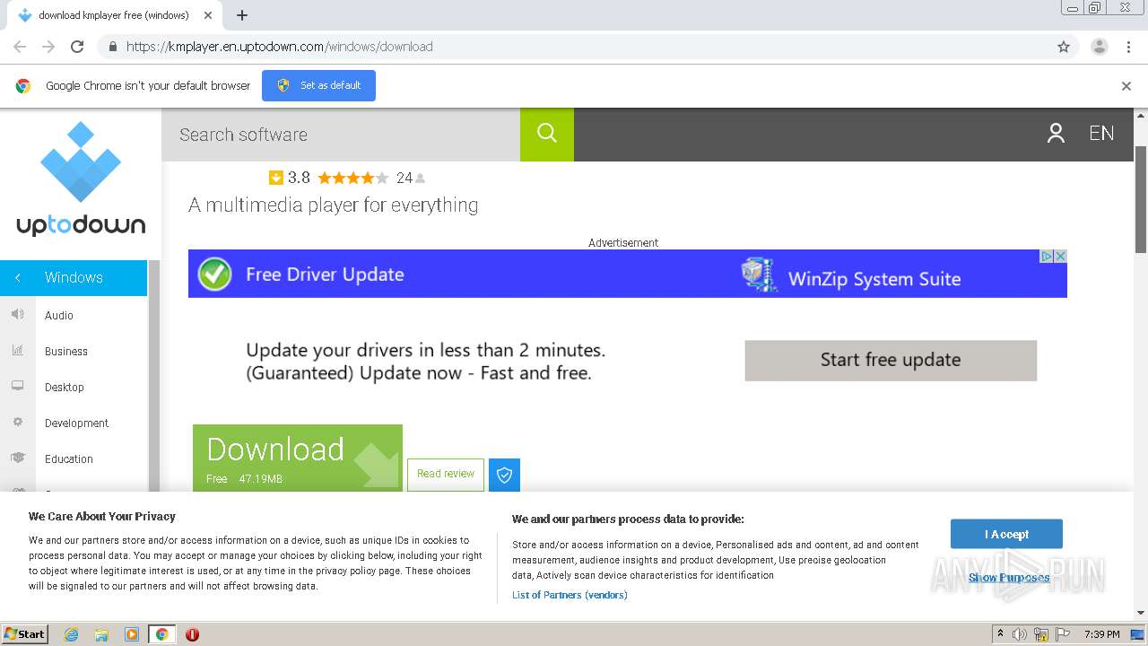Focus the Search software field

(x=341, y=135)
